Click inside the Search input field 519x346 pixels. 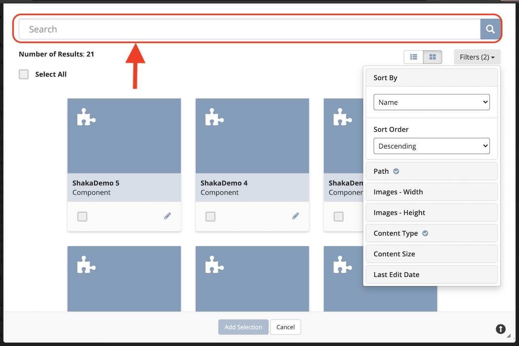click(249, 29)
